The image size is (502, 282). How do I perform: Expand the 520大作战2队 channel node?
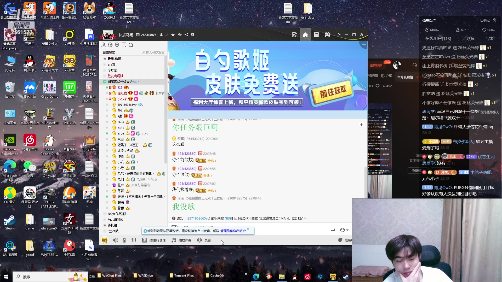pos(105,214)
